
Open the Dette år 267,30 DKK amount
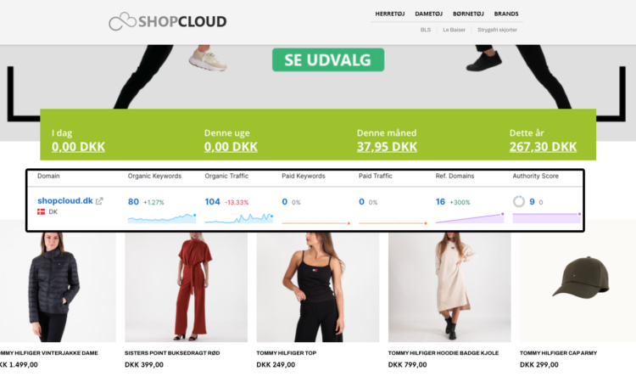[543, 147]
